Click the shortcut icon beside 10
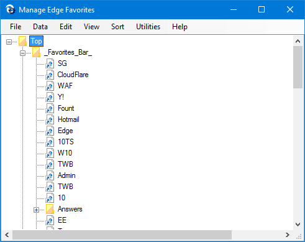Image resolution: width=305 pixels, height=242 pixels. [50, 198]
